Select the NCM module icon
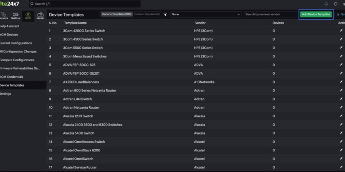345x172 pixels. point(28,15)
